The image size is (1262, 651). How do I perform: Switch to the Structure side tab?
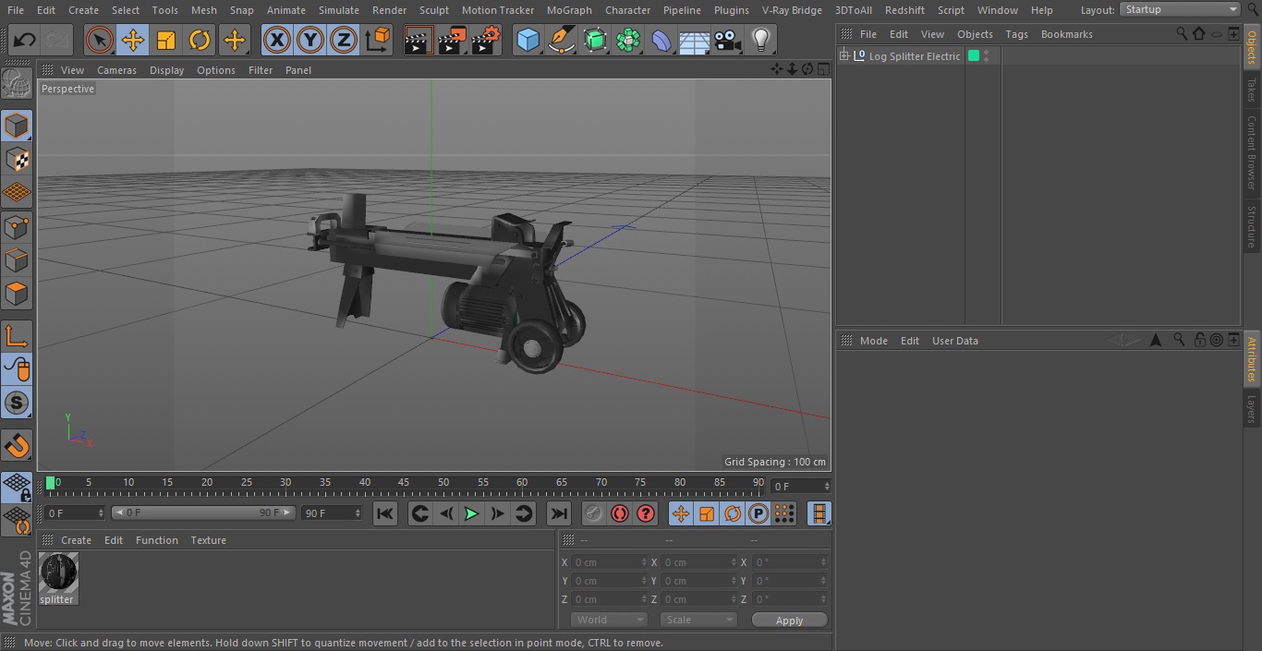(x=1252, y=227)
